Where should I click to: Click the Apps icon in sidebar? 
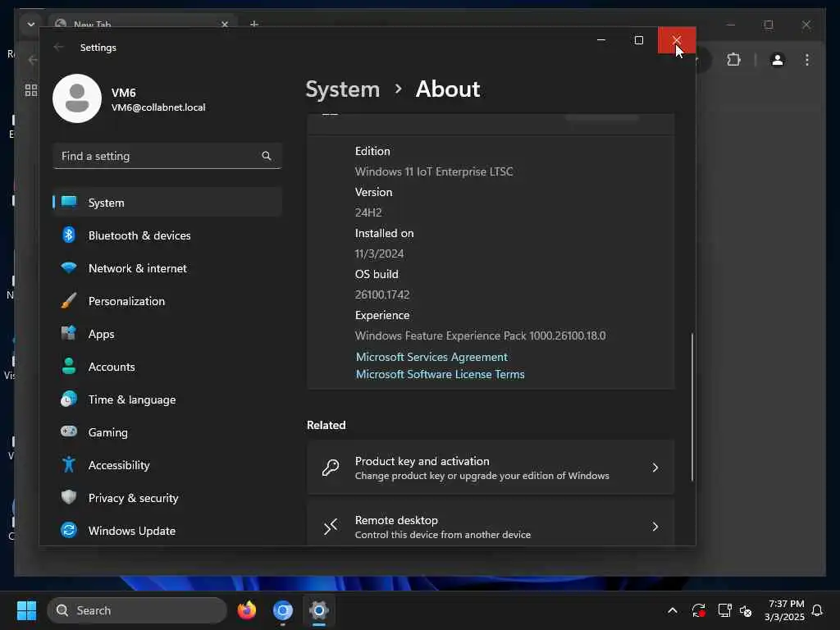coord(69,333)
